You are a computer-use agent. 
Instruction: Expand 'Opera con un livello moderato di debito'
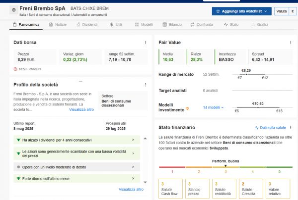click(77, 167)
